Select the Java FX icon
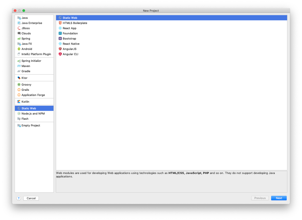 pyautogui.click(x=19, y=44)
